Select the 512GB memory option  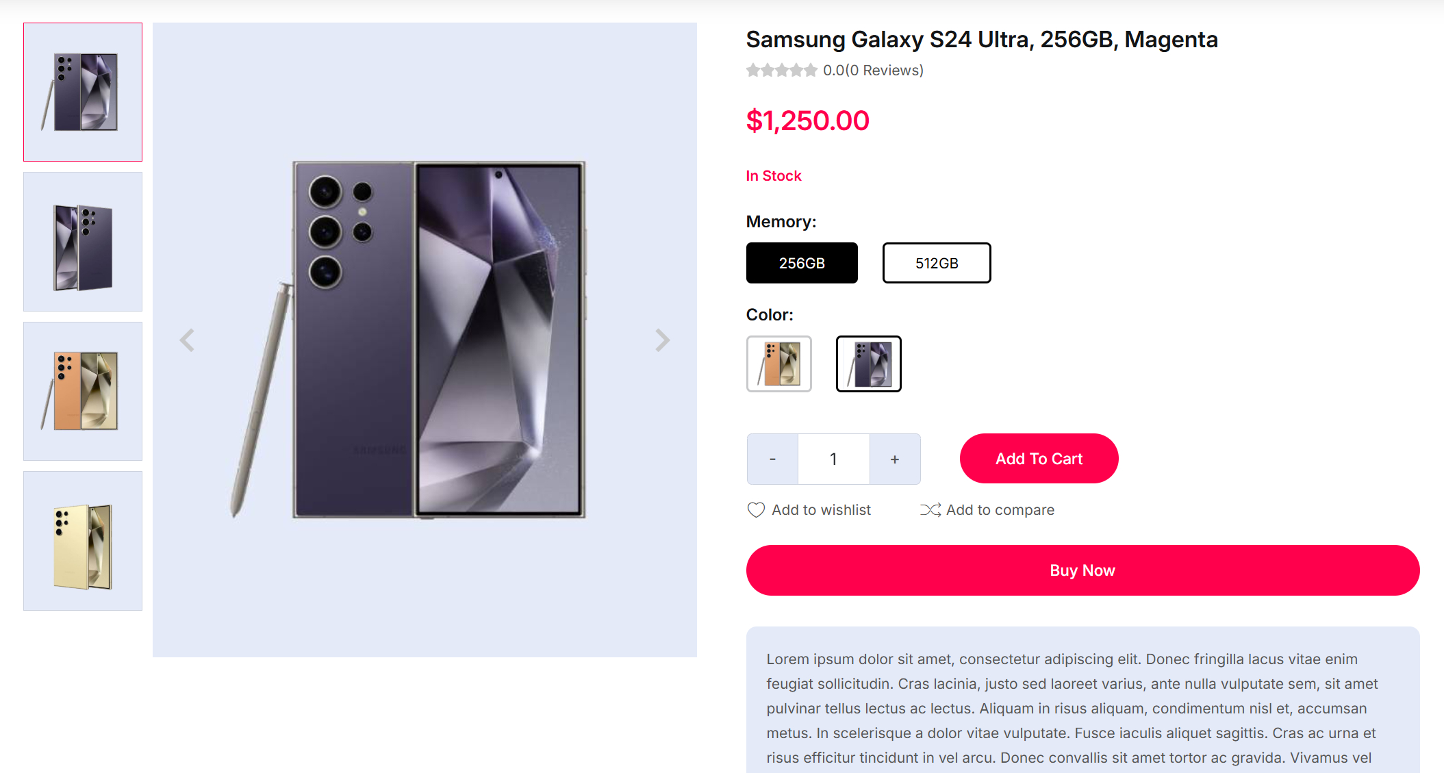(936, 263)
